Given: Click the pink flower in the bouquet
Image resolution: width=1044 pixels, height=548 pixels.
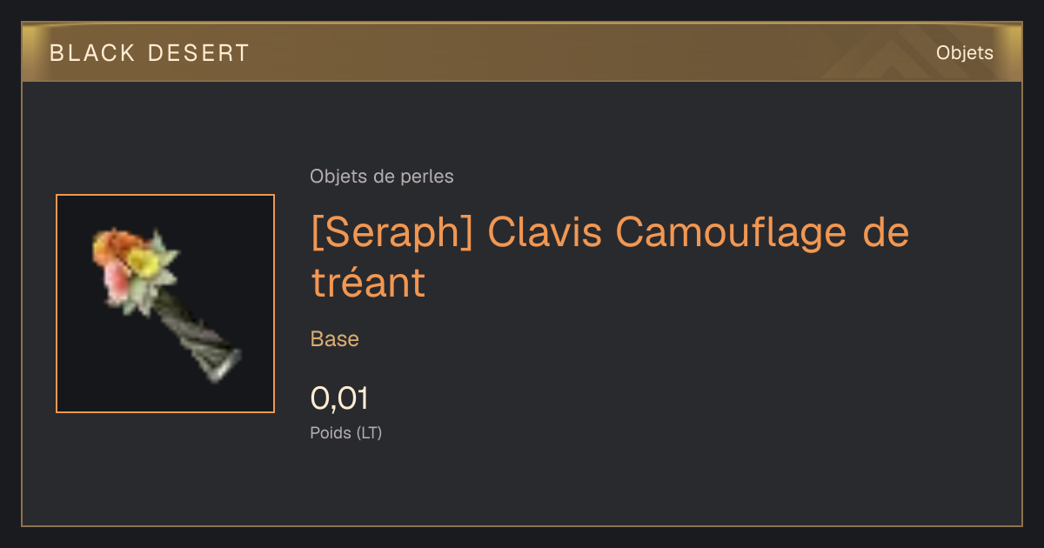Looking at the screenshot, I should click(116, 278).
